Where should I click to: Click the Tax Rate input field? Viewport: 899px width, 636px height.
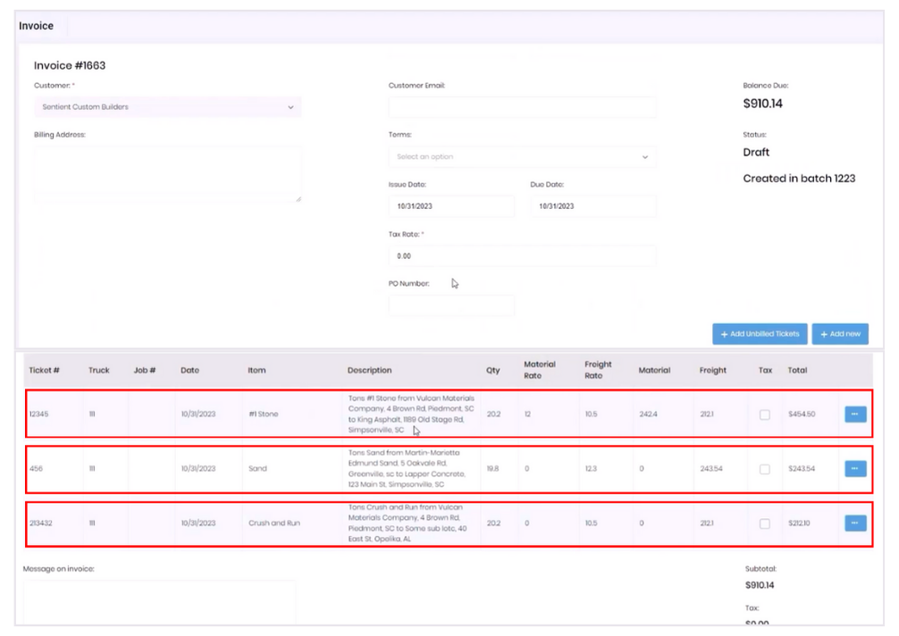click(x=522, y=256)
